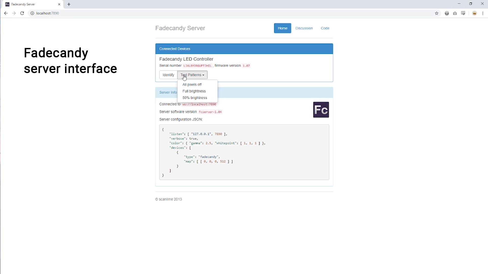Select the Fadecandy Server browser tab
This screenshot has width=488, height=274.
(x=33, y=4)
